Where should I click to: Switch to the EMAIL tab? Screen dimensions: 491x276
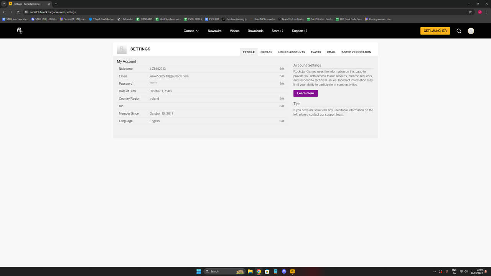pos(331,52)
